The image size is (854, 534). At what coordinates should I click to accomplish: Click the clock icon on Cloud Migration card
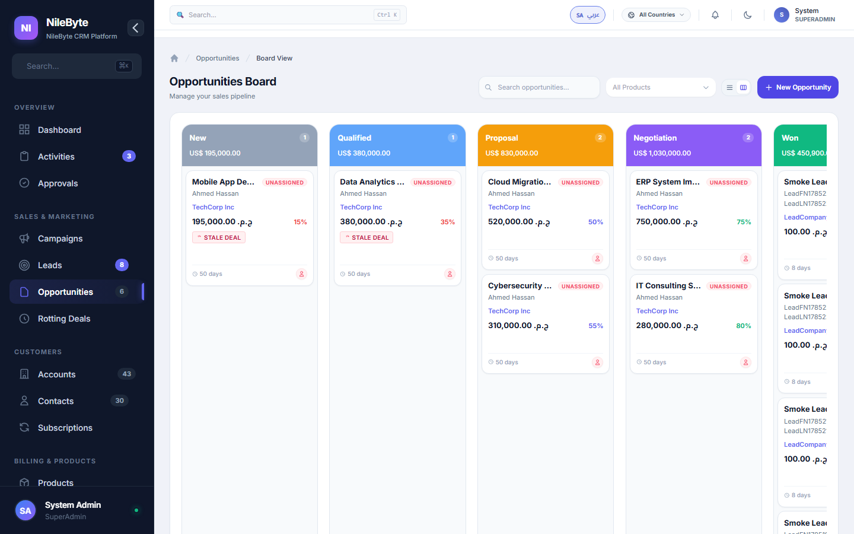491,259
